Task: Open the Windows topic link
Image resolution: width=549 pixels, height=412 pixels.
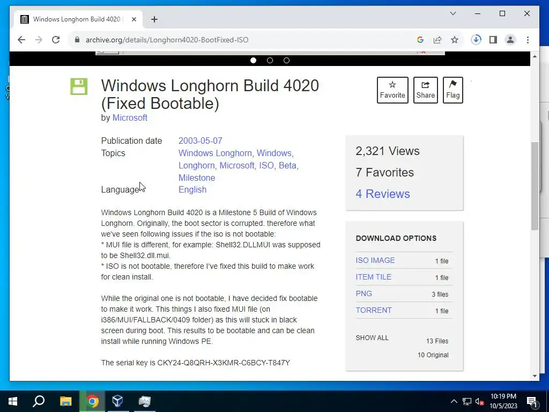Action: (274, 153)
